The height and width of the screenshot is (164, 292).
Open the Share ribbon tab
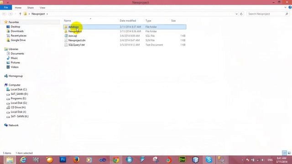point(31,8)
